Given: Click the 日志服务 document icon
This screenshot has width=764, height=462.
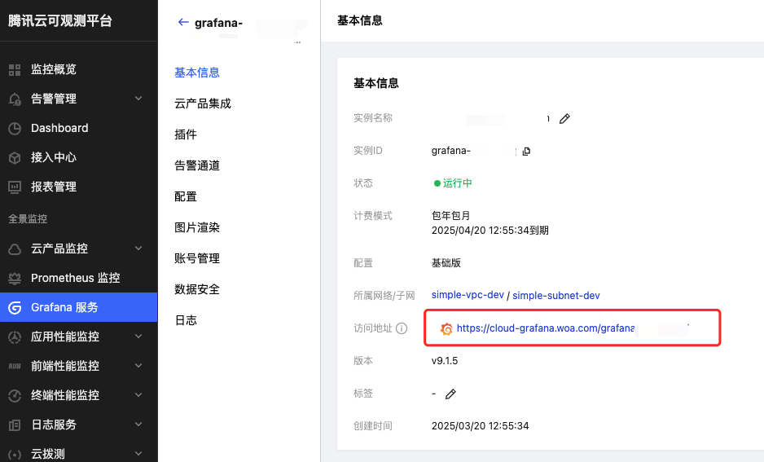Looking at the screenshot, I should [x=15, y=425].
